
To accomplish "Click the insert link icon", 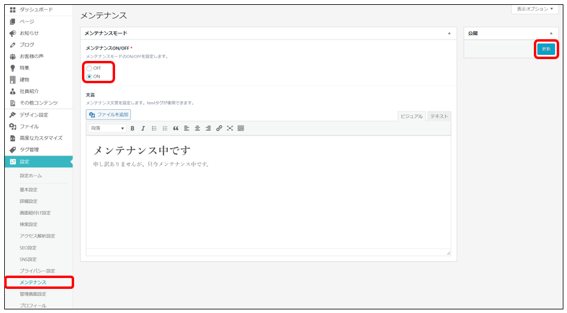I will (x=219, y=128).
